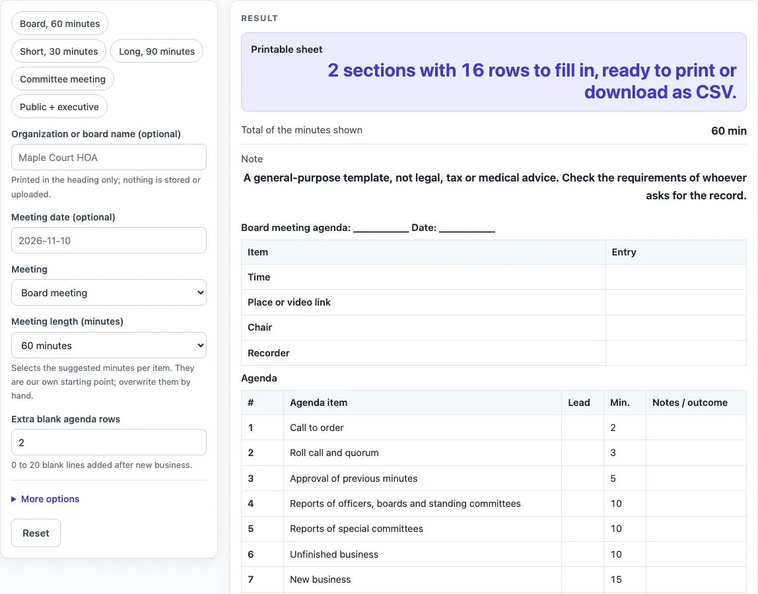Image resolution: width=758 pixels, height=594 pixels.
Task: Click the 'Entry' column header
Action: pyautogui.click(x=623, y=252)
